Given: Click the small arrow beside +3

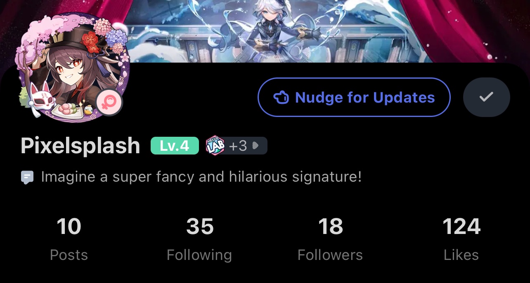Looking at the screenshot, I should 256,146.
